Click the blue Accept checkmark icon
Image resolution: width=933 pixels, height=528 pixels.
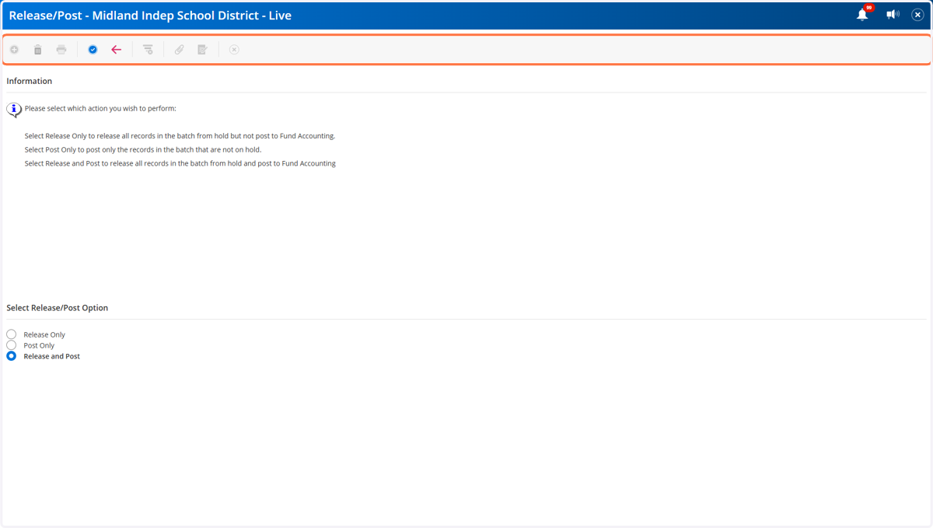(93, 50)
